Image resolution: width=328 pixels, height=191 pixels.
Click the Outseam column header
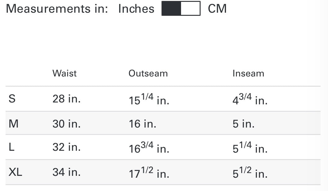pos(148,73)
